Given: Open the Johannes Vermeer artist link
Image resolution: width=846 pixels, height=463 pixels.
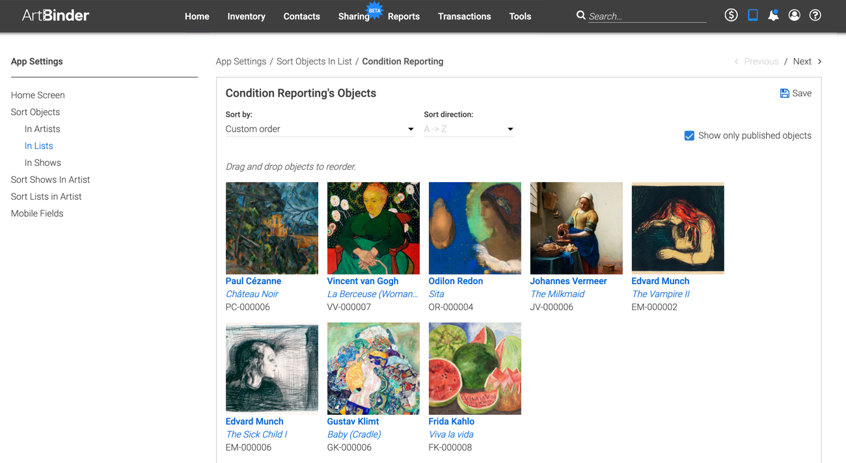Looking at the screenshot, I should 568,281.
